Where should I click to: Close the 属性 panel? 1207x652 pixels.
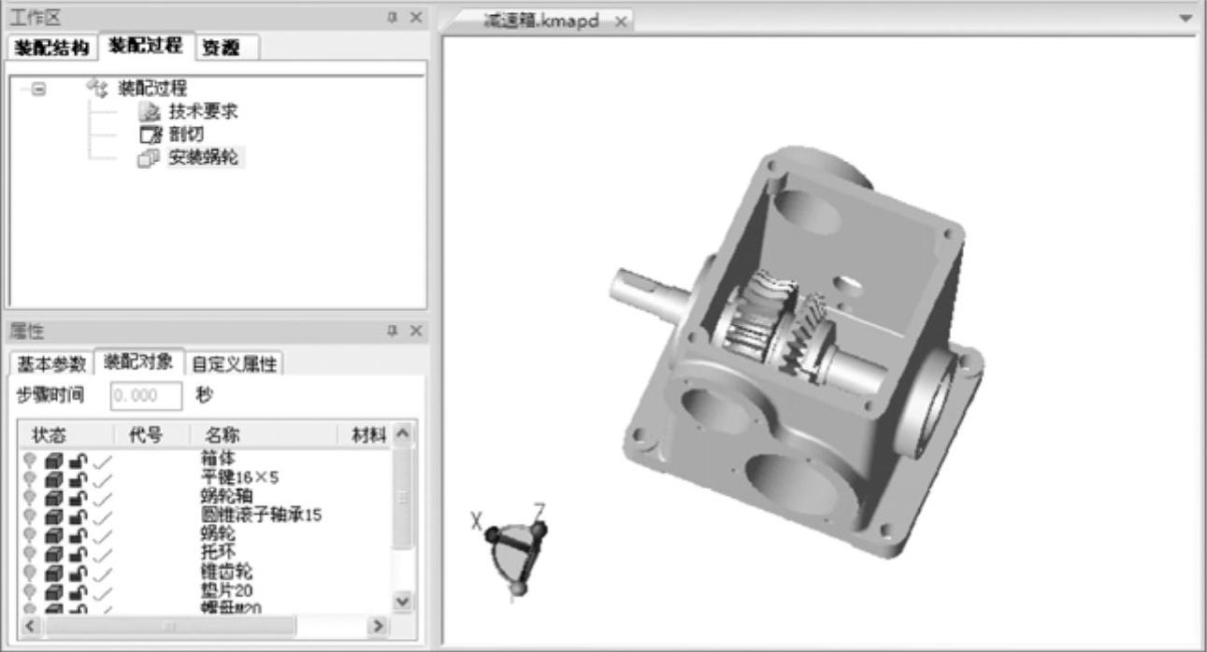tap(416, 331)
